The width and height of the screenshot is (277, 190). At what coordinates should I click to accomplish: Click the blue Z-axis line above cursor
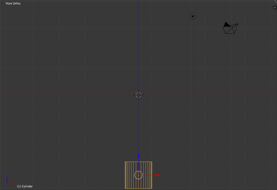point(138,48)
